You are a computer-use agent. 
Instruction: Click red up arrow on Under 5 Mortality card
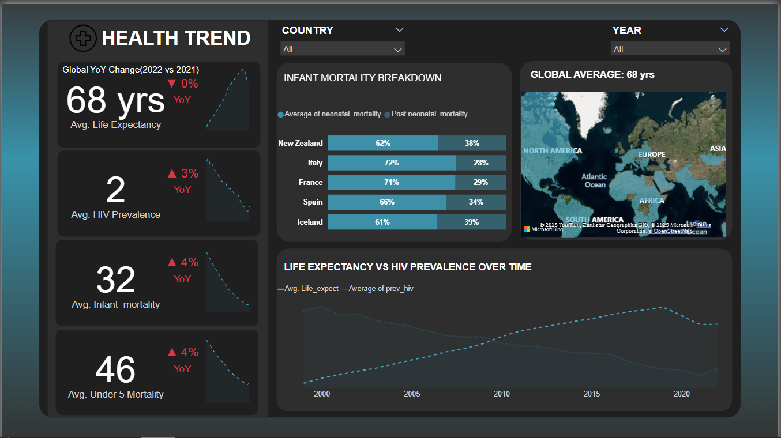pos(171,352)
